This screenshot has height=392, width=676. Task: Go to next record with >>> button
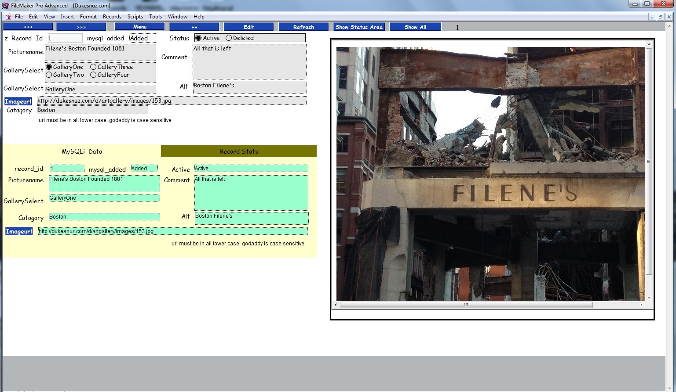coord(81,27)
